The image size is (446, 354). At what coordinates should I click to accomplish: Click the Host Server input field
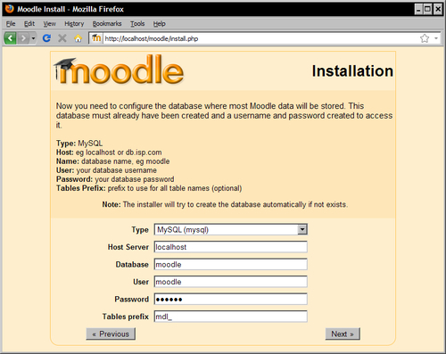click(x=231, y=247)
